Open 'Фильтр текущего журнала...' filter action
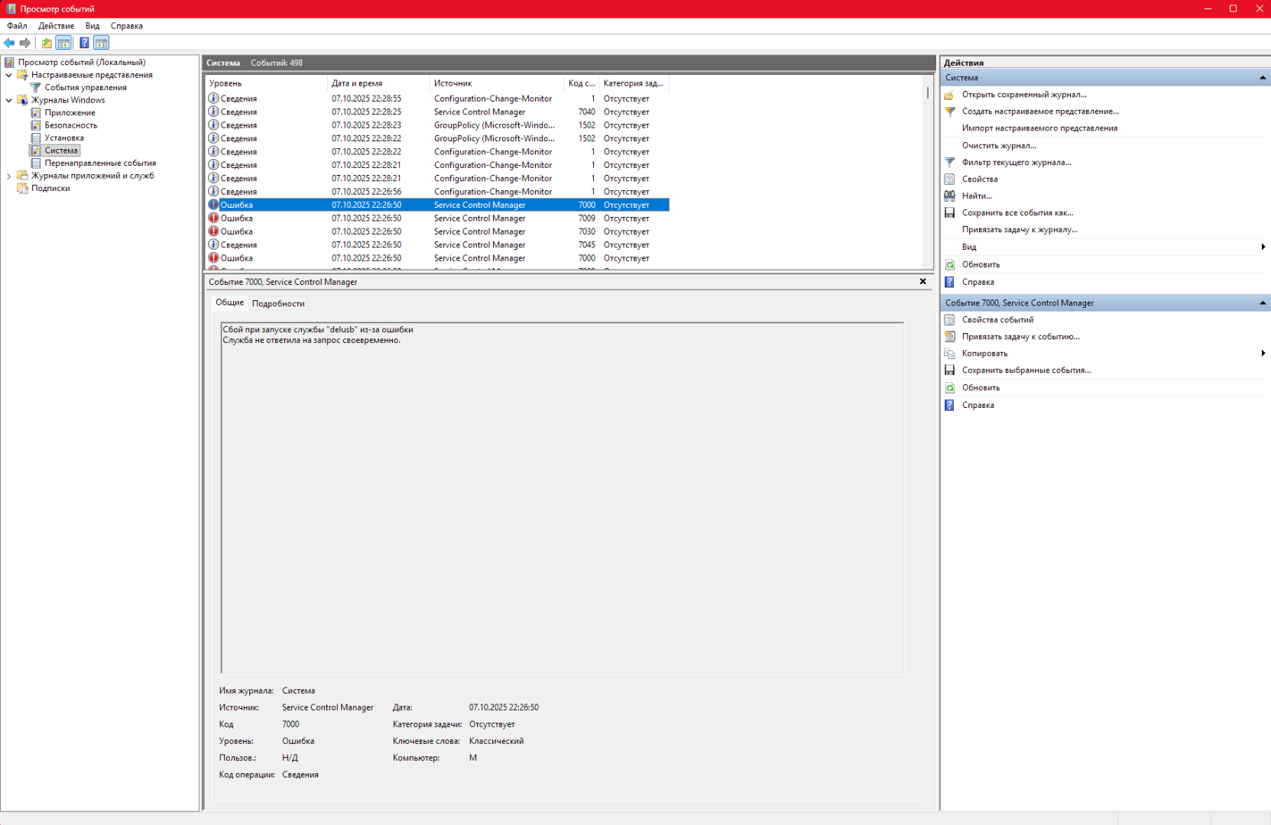 (1016, 162)
